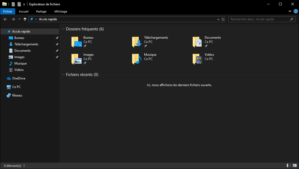Click the New folder icon in title bar

[19, 4]
